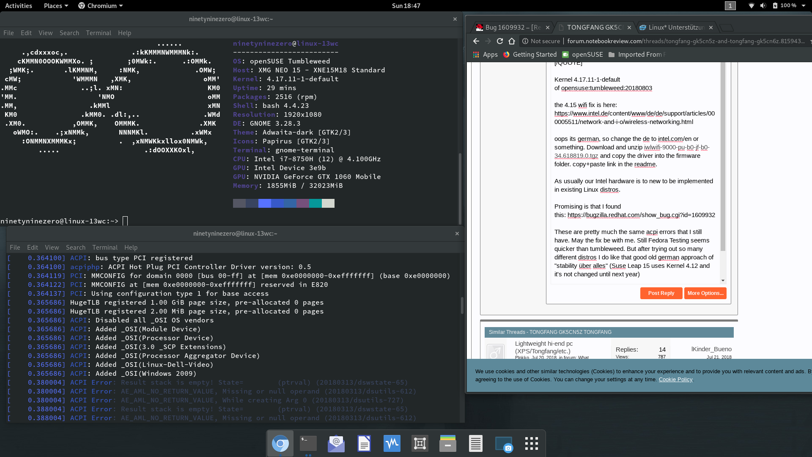Expand the system menu arrow
This screenshot has height=457, width=812.
[x=803, y=6]
